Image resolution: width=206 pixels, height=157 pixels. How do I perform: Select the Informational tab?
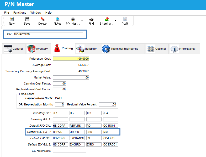(184, 49)
